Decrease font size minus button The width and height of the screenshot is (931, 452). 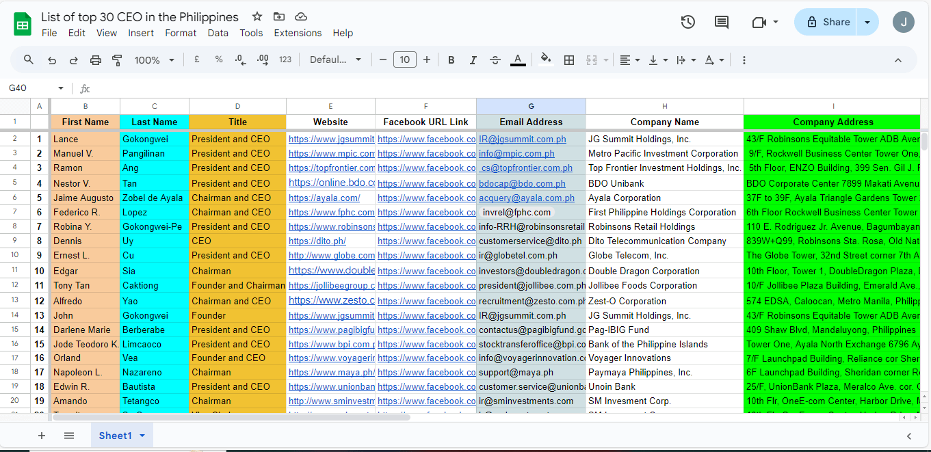(x=383, y=59)
